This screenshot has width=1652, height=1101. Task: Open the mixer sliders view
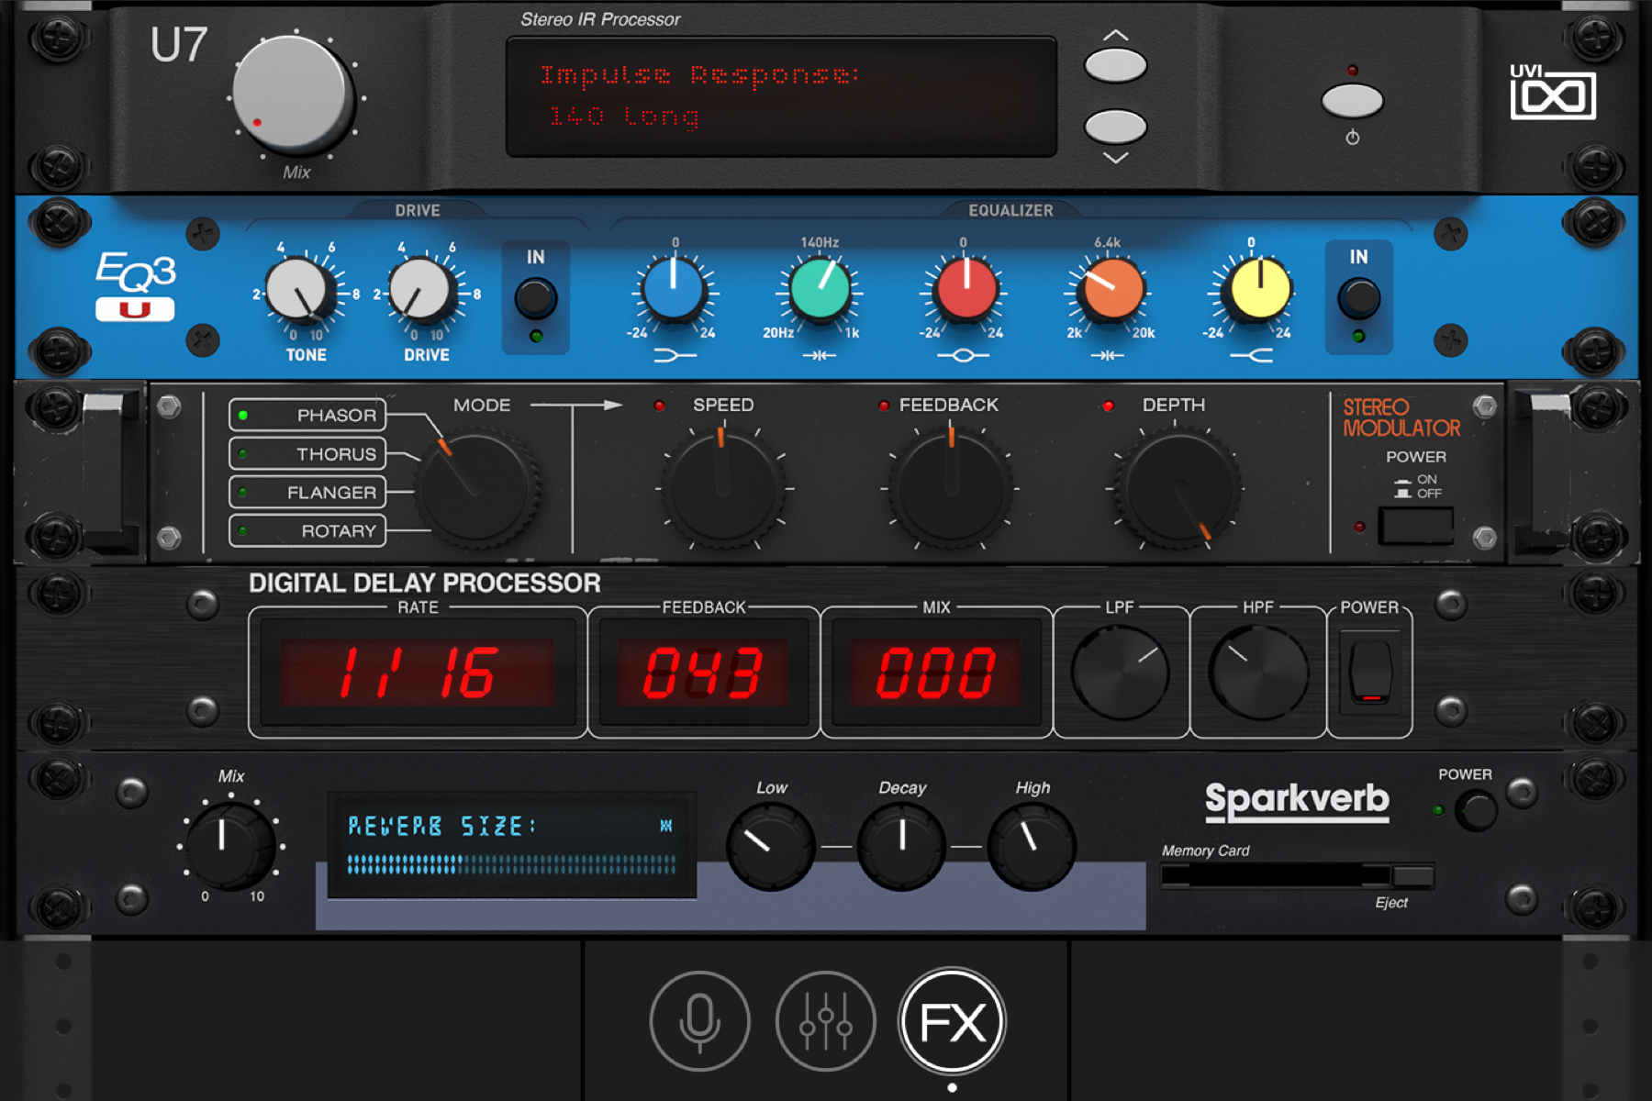pyautogui.click(x=825, y=1019)
